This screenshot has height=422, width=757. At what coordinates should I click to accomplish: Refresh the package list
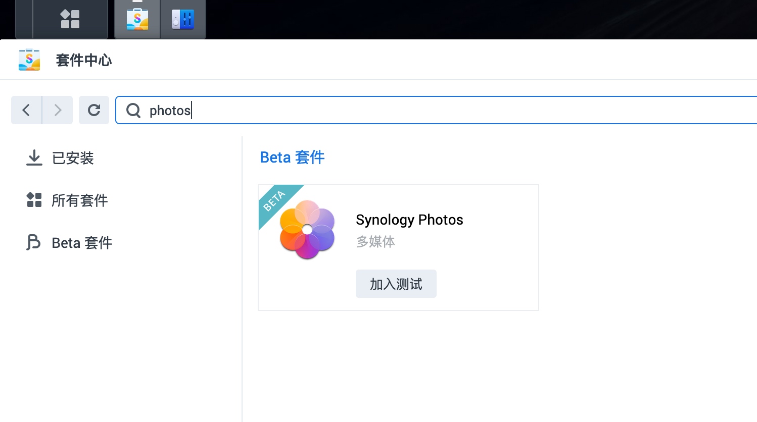pos(94,110)
